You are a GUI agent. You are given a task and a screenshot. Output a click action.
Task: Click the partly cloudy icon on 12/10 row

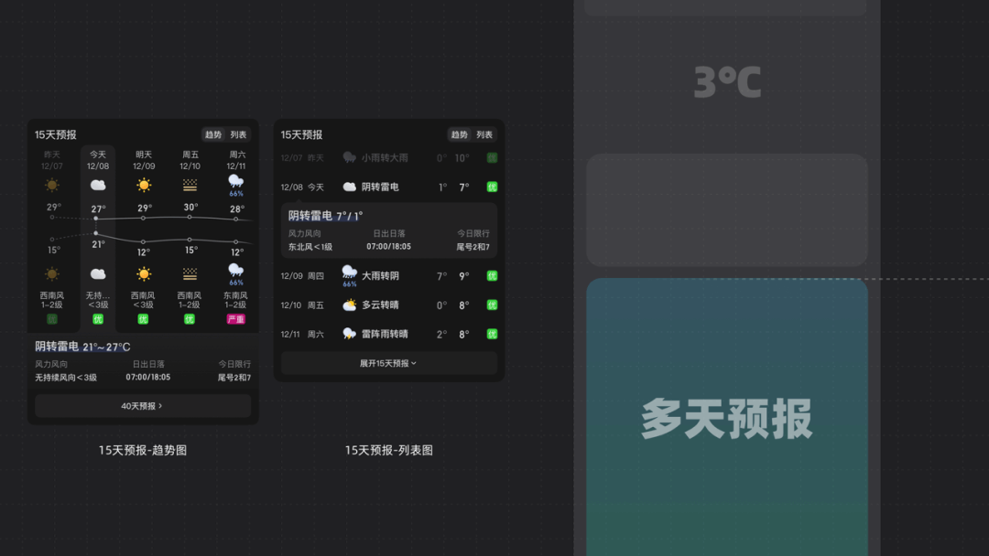point(350,305)
